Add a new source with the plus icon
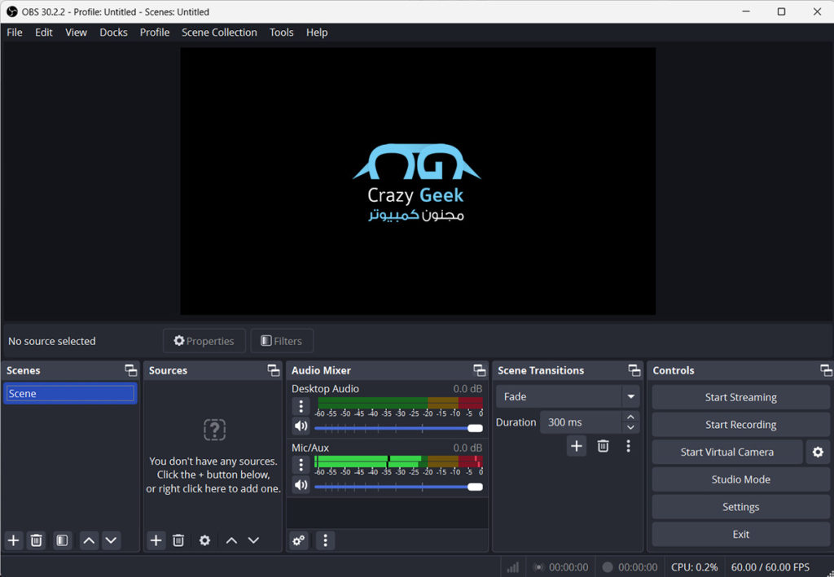This screenshot has height=577, width=834. [156, 540]
